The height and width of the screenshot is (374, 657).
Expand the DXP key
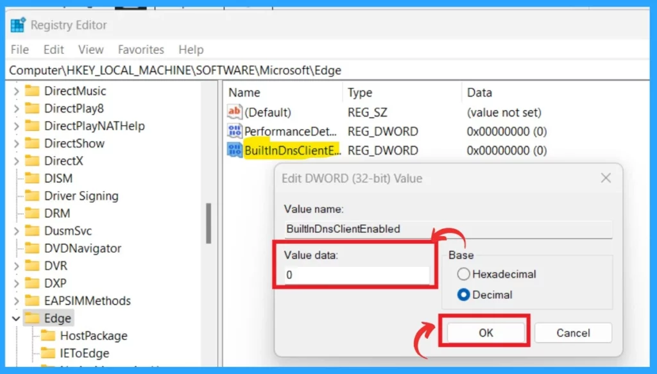[x=16, y=284]
